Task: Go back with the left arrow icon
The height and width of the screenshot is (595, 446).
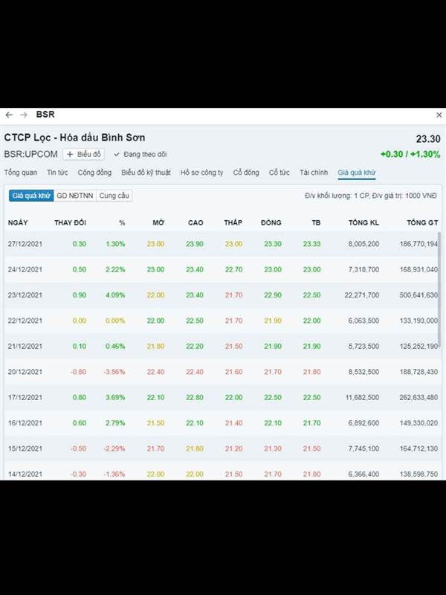Action: (x=9, y=115)
